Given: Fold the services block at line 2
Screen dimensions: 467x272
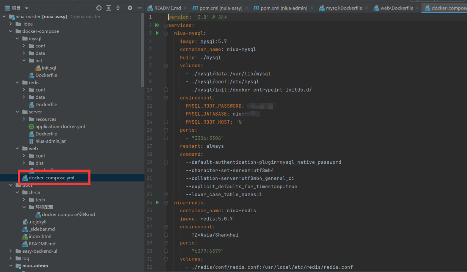Looking at the screenshot, I should pos(166,26).
